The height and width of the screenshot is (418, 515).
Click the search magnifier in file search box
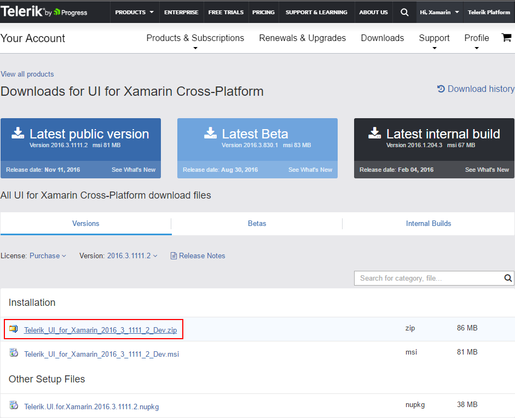[x=508, y=278]
